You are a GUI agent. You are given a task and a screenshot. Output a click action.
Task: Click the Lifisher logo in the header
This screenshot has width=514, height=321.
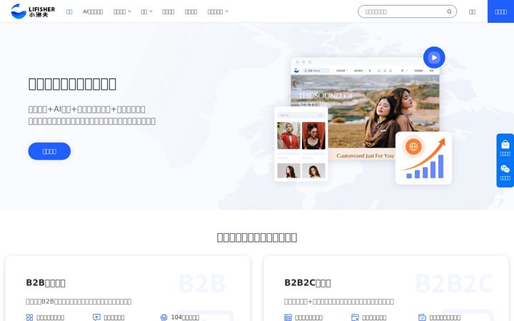point(33,11)
